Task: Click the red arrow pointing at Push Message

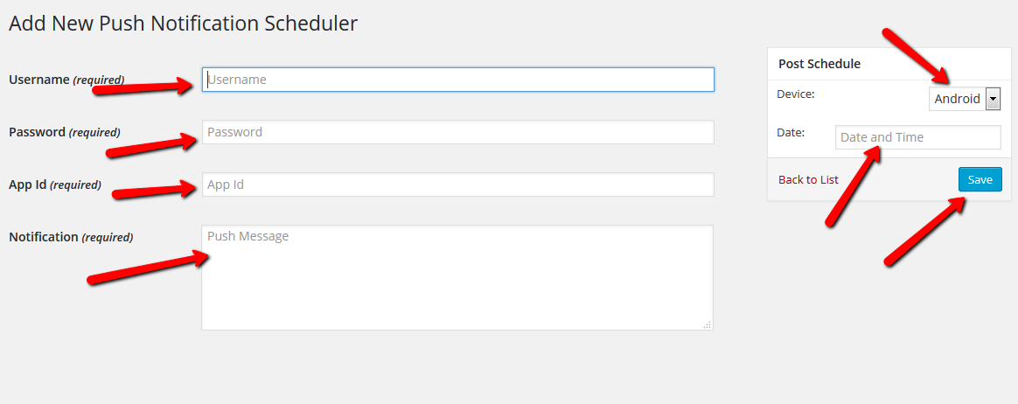Action: coord(147,268)
